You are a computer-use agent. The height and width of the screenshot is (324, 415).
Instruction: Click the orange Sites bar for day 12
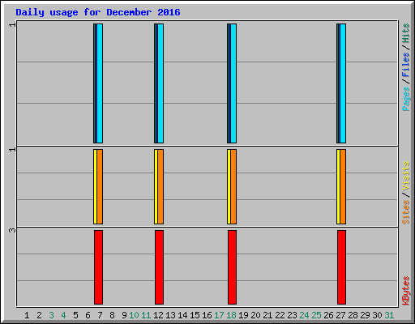pos(160,186)
